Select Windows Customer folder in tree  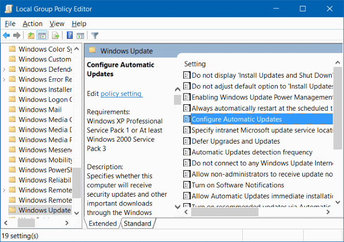click(40, 60)
